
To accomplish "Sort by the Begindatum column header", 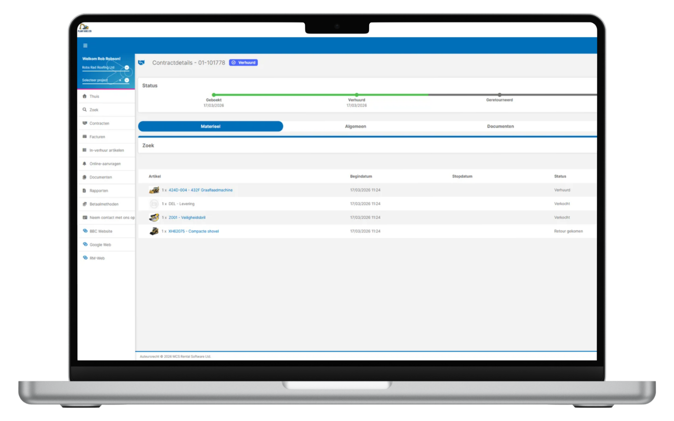I will pyautogui.click(x=361, y=176).
